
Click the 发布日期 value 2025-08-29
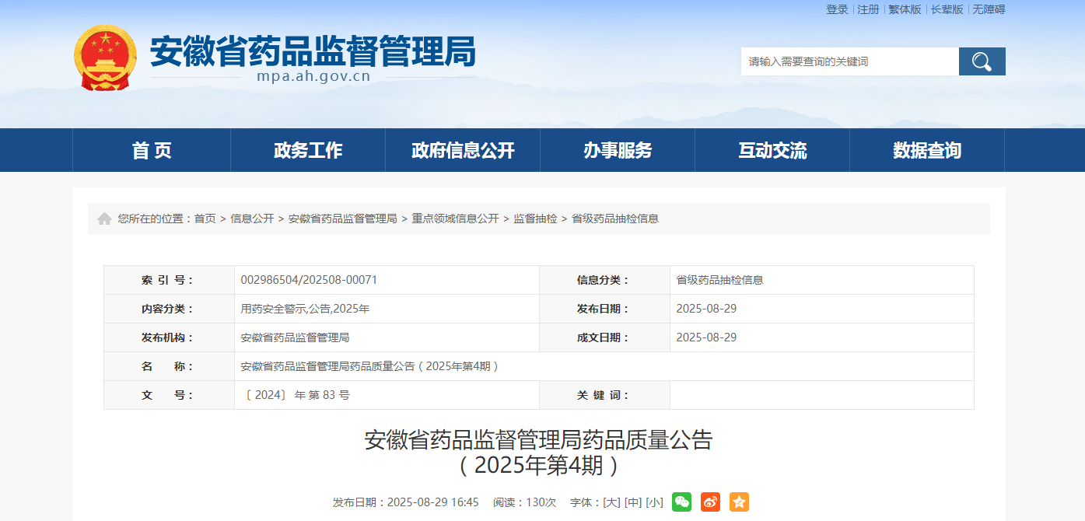706,309
